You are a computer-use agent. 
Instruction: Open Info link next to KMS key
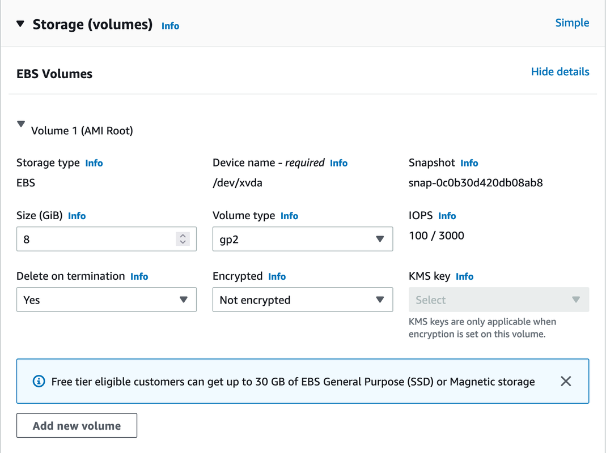coord(464,276)
